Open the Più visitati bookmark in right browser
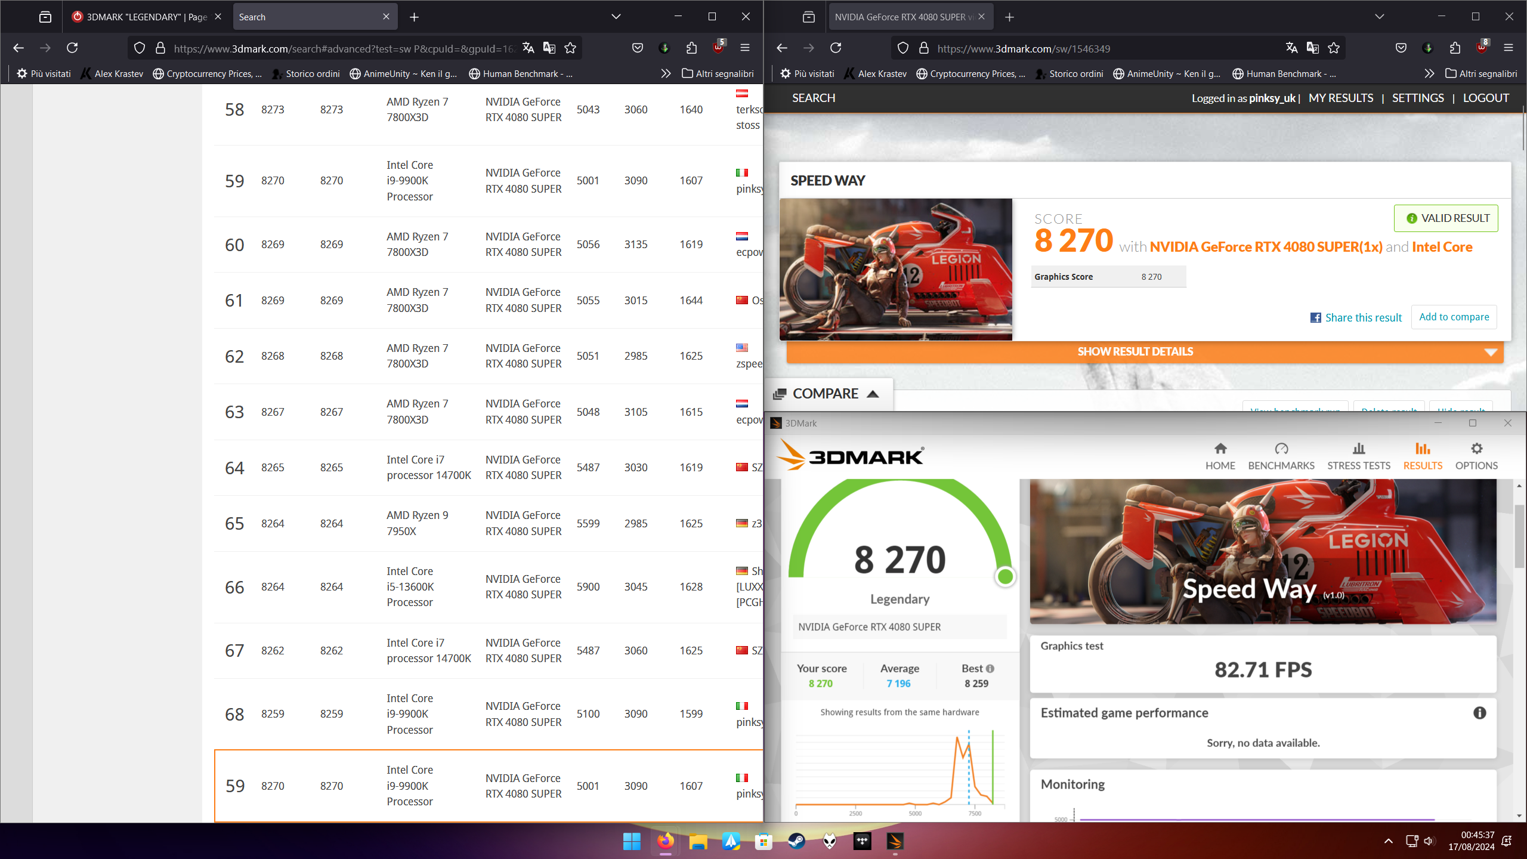The image size is (1527, 859). (807, 73)
